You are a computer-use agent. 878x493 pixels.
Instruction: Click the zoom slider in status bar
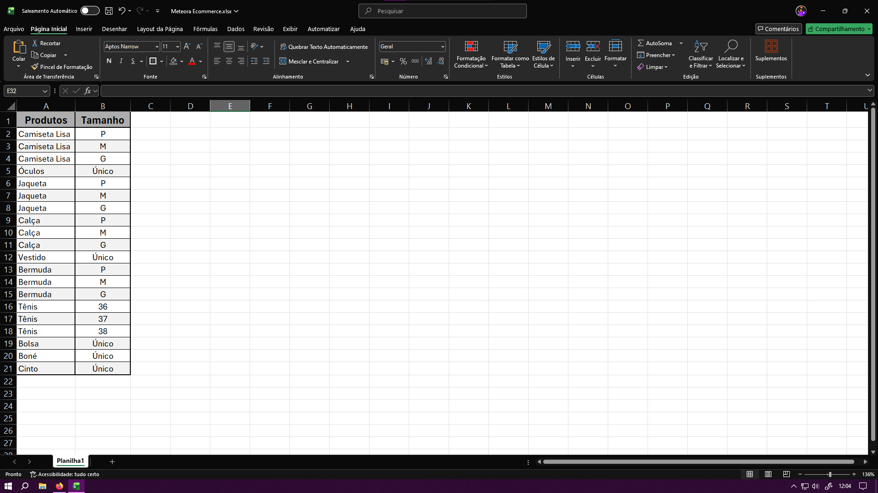[829, 474]
